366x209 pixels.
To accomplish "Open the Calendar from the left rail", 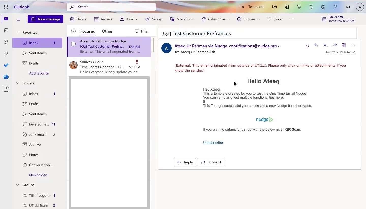I will 6,30.
